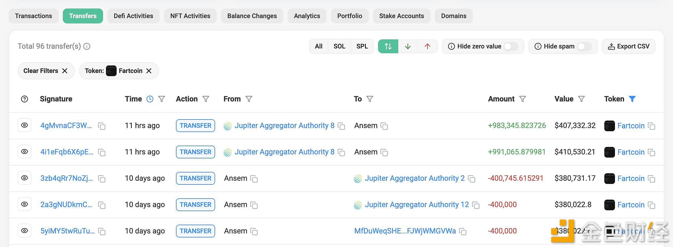Open the Balance Changes tab
The width and height of the screenshot is (673, 247).
[x=252, y=16]
